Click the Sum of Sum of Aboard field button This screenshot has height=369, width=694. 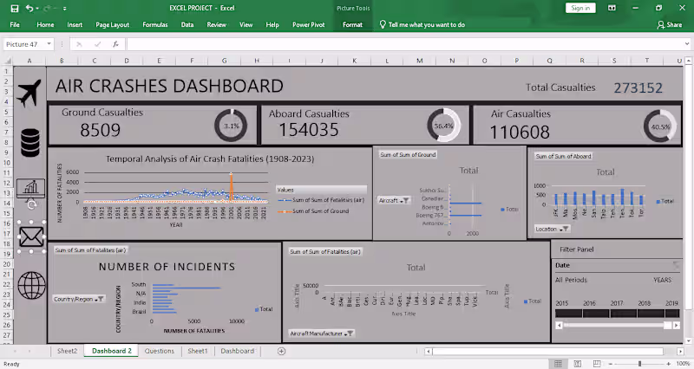[x=563, y=156]
